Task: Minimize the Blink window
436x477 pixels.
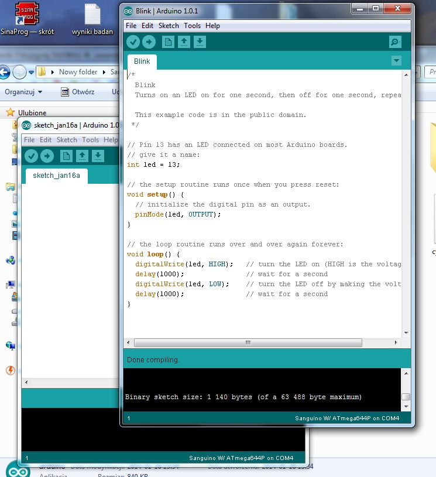Action: (360, 9)
